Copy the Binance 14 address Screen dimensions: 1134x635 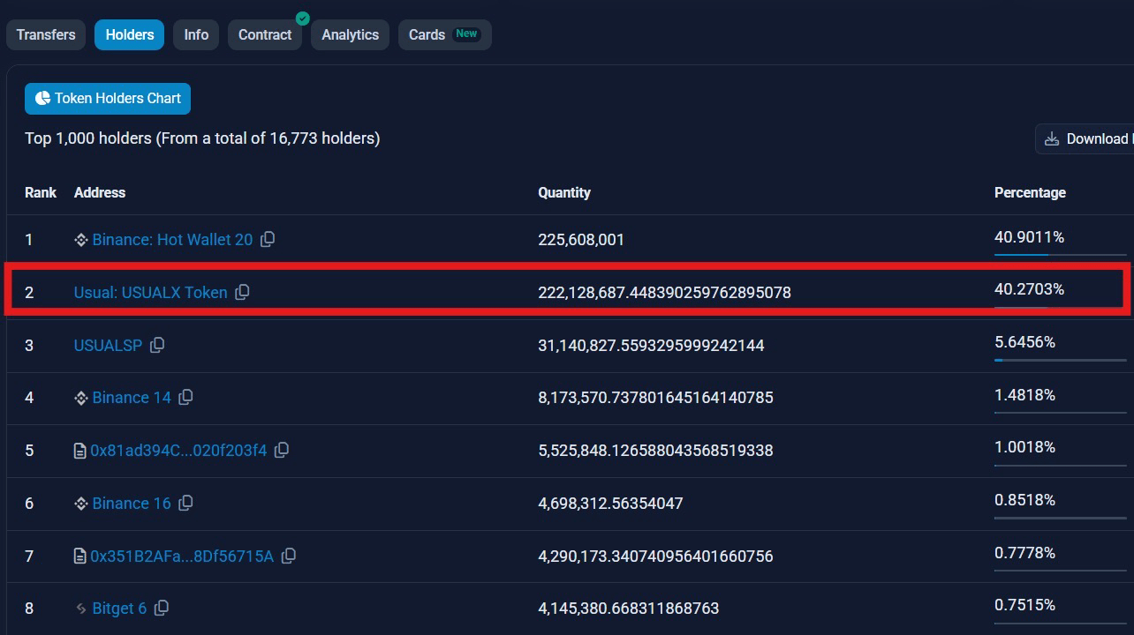click(x=185, y=398)
